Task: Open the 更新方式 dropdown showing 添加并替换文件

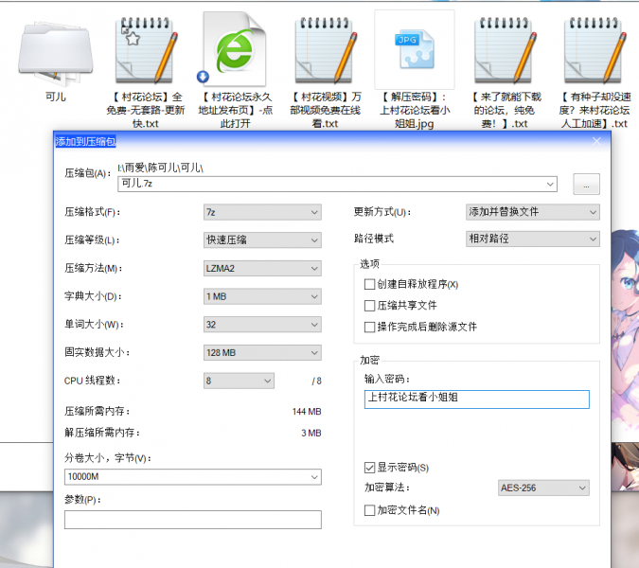Action: [533, 212]
